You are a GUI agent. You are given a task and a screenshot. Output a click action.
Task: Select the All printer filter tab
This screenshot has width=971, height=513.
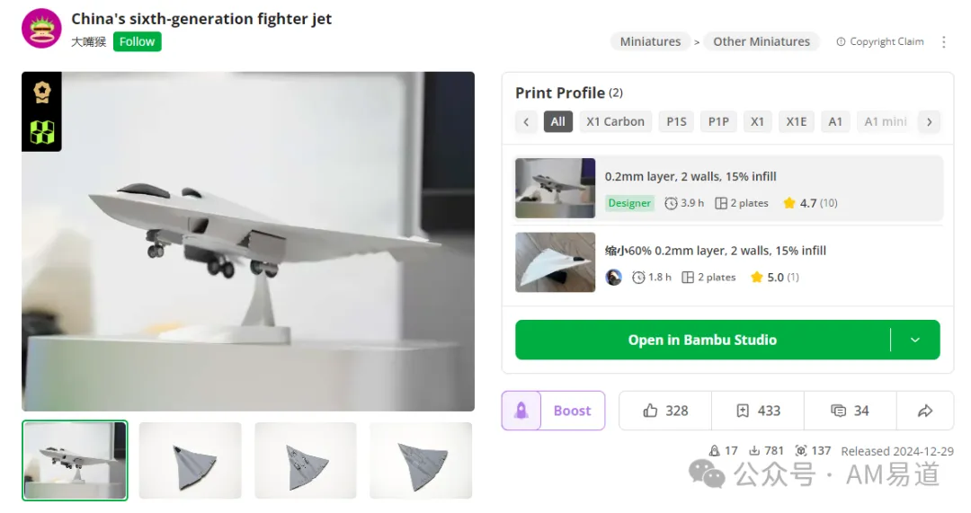[558, 121]
